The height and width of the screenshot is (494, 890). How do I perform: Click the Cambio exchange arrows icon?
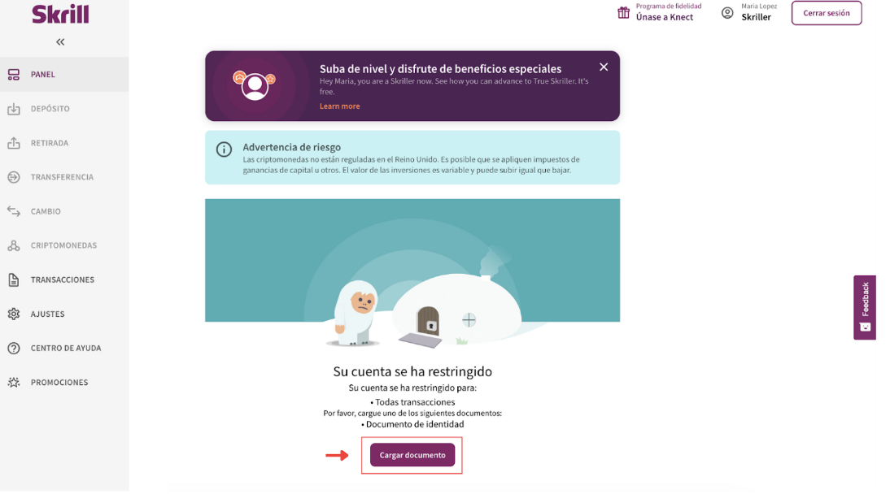point(14,211)
